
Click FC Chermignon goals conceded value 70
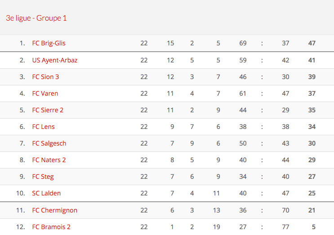(x=285, y=210)
